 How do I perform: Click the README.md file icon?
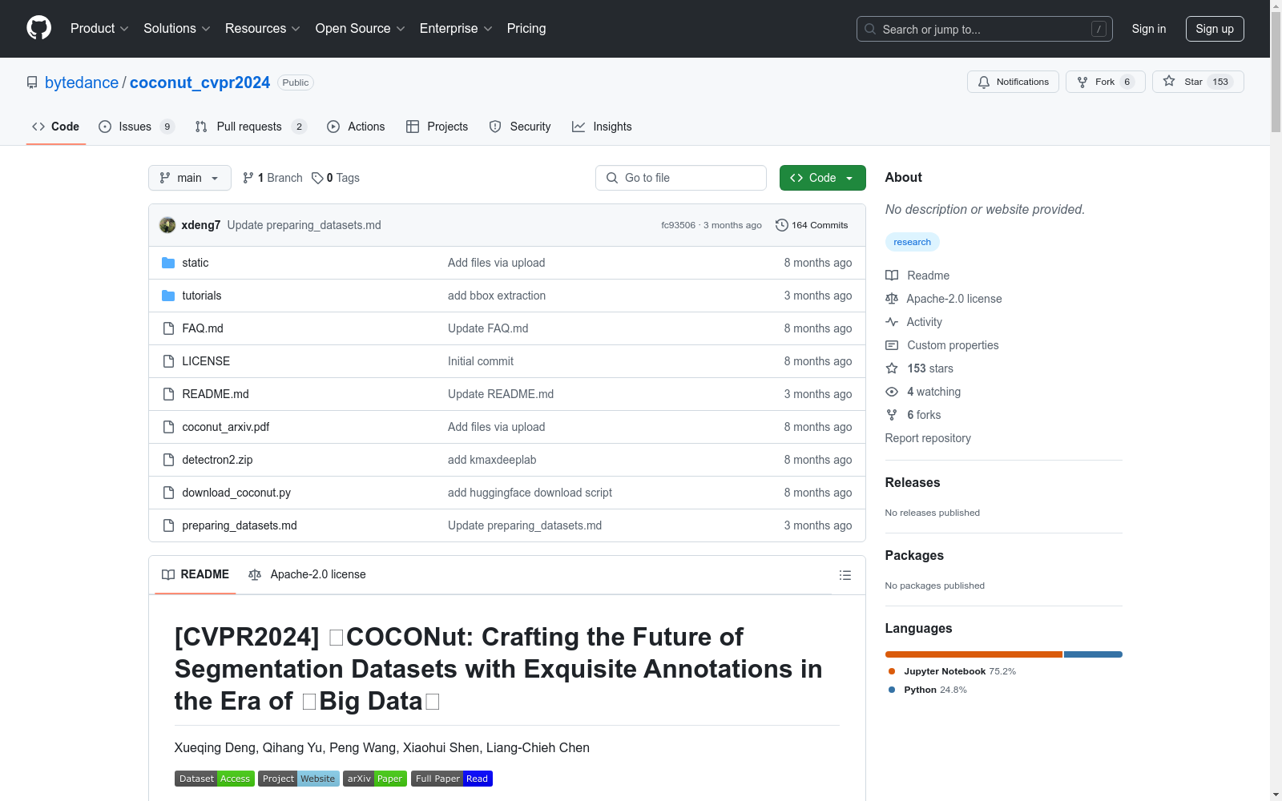168,394
